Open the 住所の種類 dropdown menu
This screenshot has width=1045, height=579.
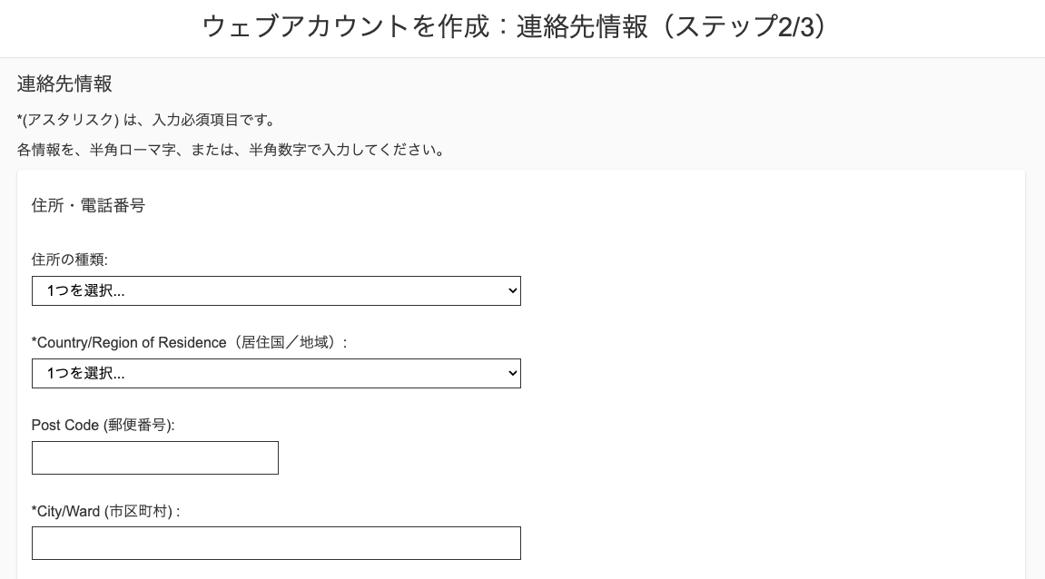[276, 290]
